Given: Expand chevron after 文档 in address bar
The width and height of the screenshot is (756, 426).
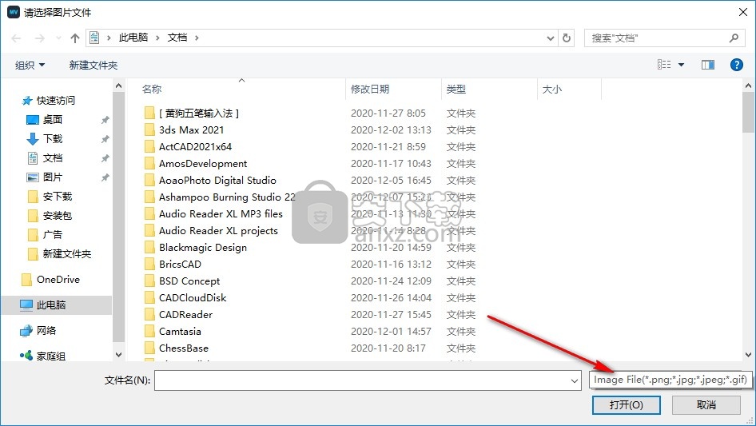Looking at the screenshot, I should (197, 38).
